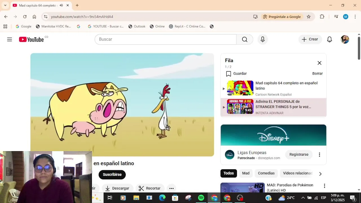Go back in browser history
This screenshot has height=203, width=361.
6,17
